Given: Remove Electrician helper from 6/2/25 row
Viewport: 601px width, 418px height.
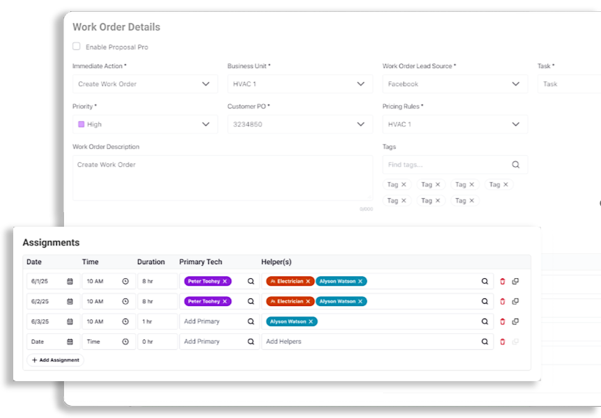Looking at the screenshot, I should [308, 302].
